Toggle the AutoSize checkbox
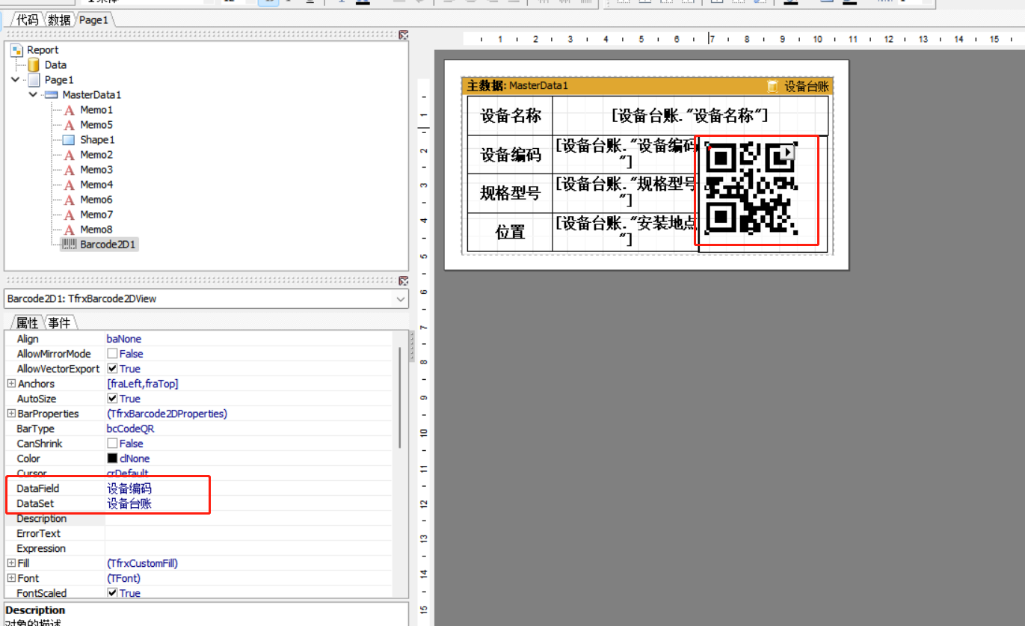 point(112,399)
